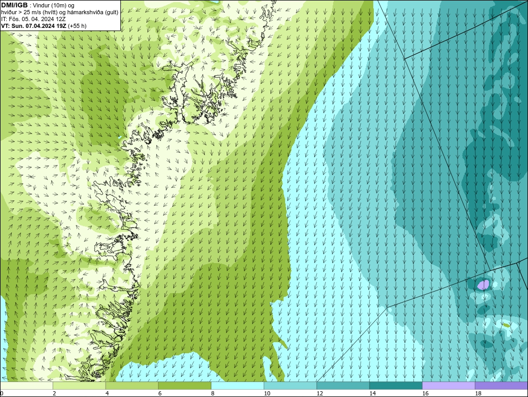
Task: Click the 10-12 m/s light teal legend swatch
Action: [290, 385]
